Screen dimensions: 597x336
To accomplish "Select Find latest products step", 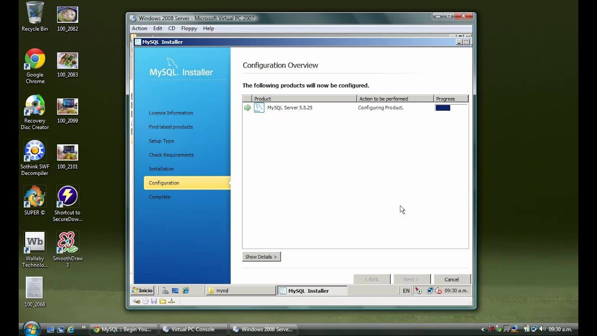I will pos(171,127).
